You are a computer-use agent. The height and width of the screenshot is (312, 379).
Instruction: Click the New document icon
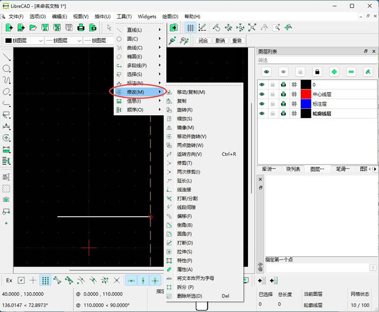coord(9,28)
